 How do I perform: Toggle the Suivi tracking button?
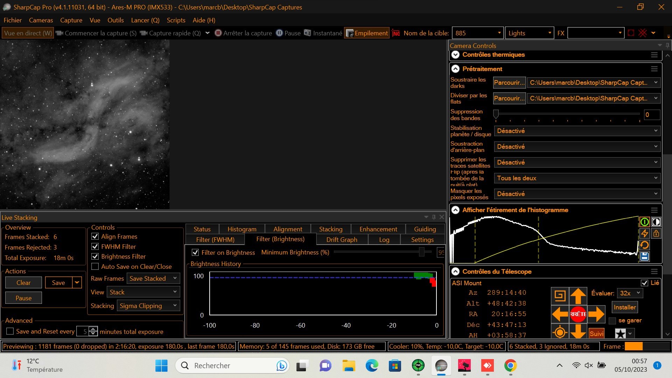click(x=596, y=334)
